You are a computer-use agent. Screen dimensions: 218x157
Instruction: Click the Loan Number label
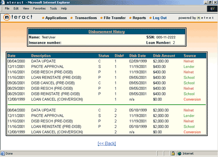[158, 43]
